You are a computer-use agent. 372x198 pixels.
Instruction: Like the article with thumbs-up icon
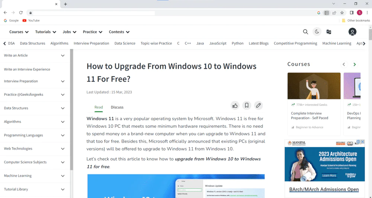click(x=235, y=106)
